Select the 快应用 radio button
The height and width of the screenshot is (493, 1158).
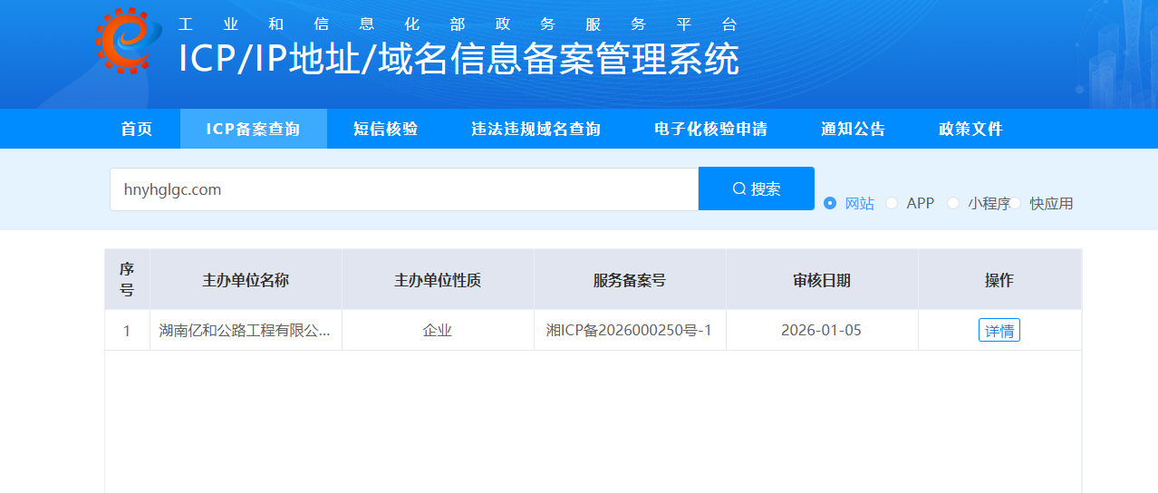tap(1015, 203)
